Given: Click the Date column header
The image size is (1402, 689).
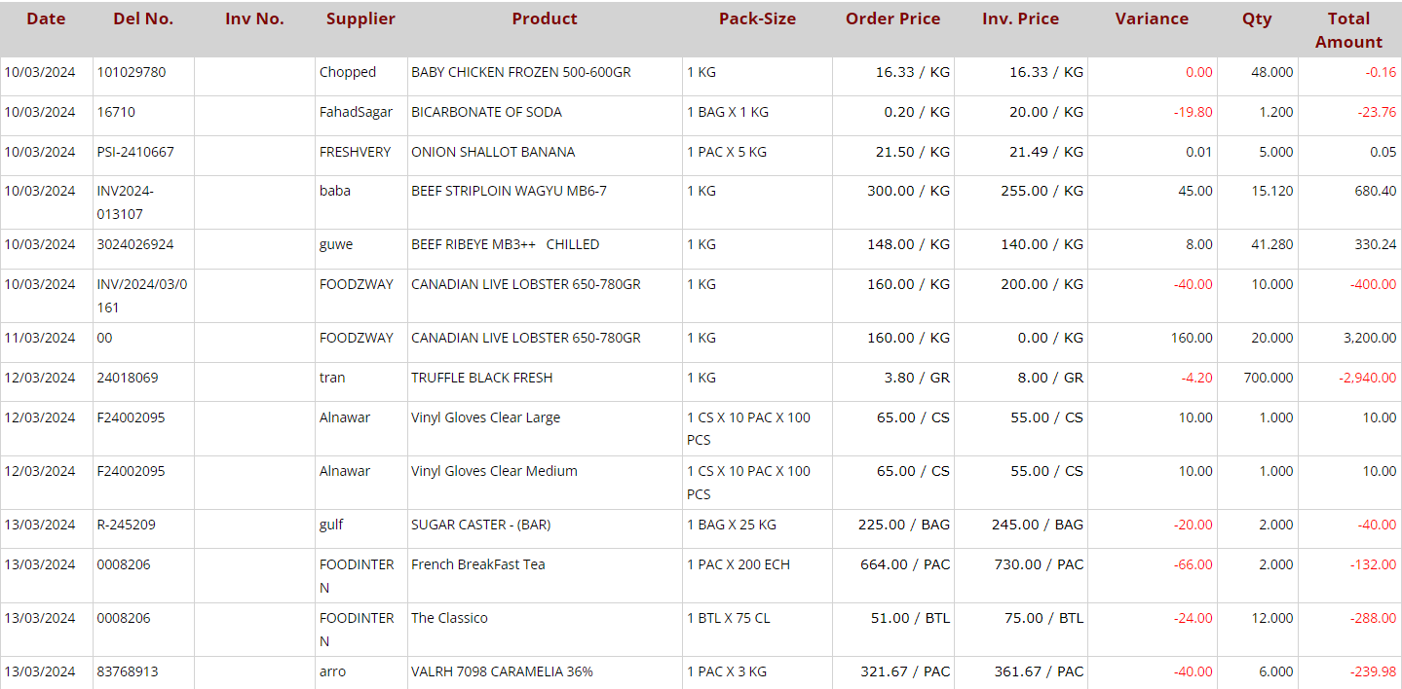Looking at the screenshot, I should [x=46, y=19].
